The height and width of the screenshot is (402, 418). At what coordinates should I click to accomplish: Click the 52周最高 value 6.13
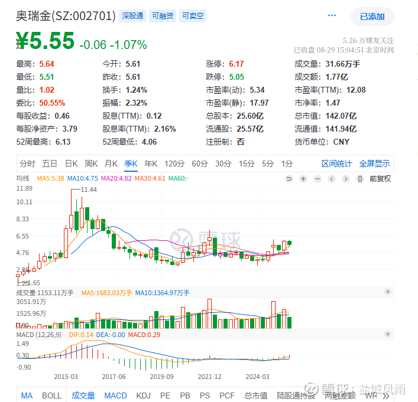63,142
